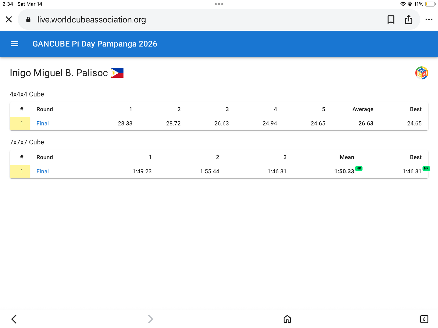Open browser more options menu

[x=429, y=19]
